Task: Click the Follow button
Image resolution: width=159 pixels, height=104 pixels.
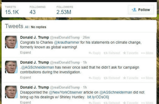Action: click(x=141, y=10)
